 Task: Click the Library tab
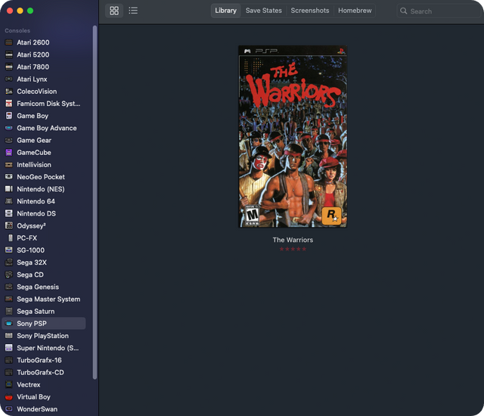point(225,11)
